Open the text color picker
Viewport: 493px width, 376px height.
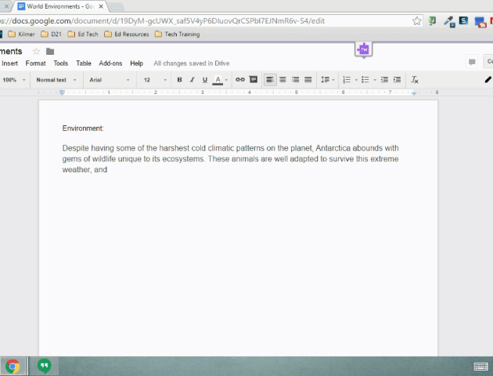[x=218, y=80]
